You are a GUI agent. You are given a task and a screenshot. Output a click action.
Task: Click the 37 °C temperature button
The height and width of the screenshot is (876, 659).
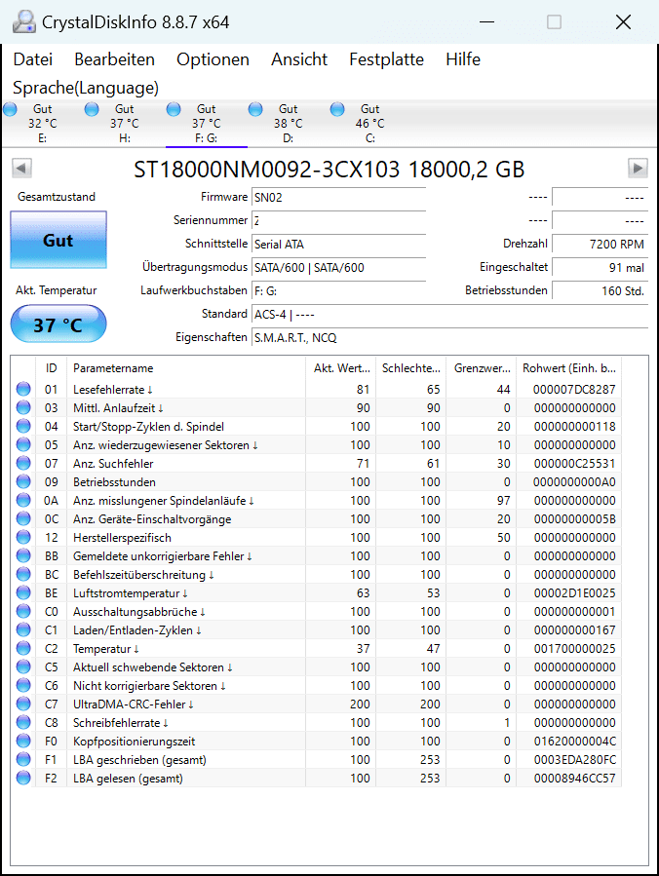[58, 324]
